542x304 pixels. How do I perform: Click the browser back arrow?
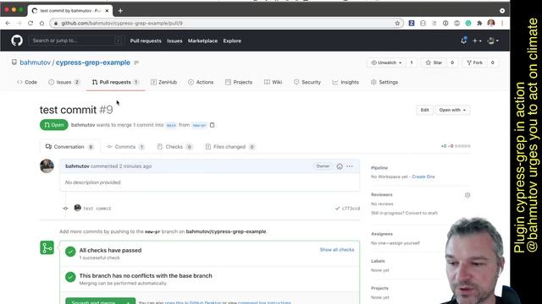pos(8,23)
